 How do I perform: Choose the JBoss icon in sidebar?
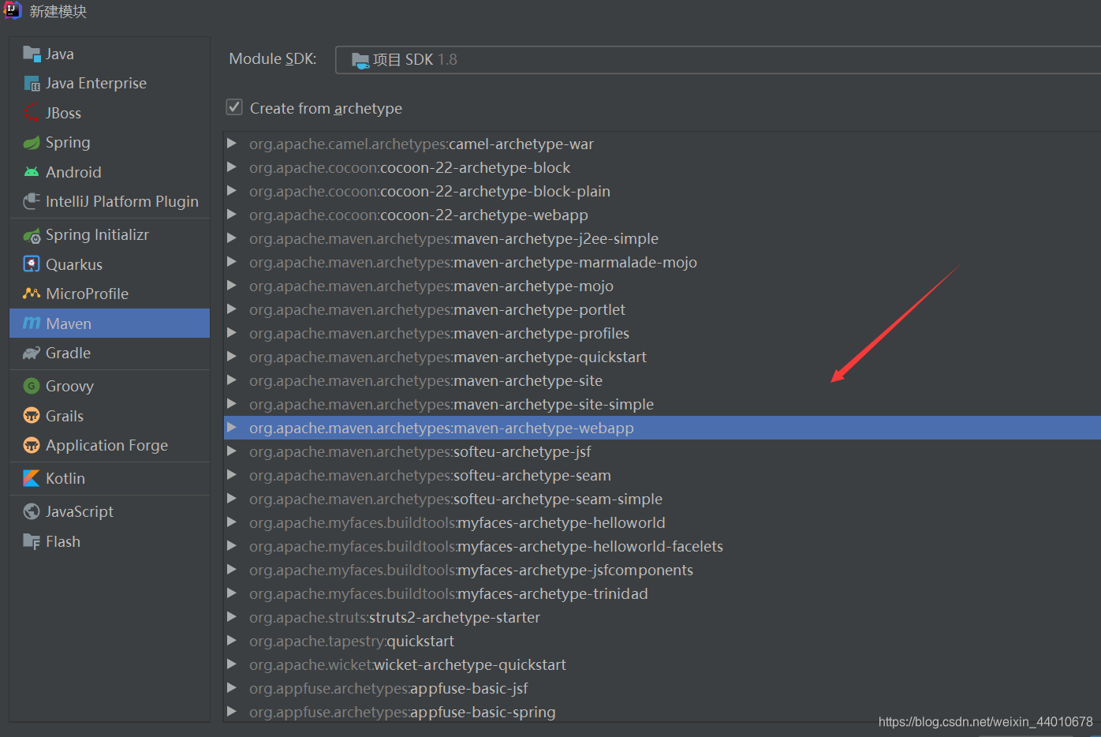click(32, 113)
